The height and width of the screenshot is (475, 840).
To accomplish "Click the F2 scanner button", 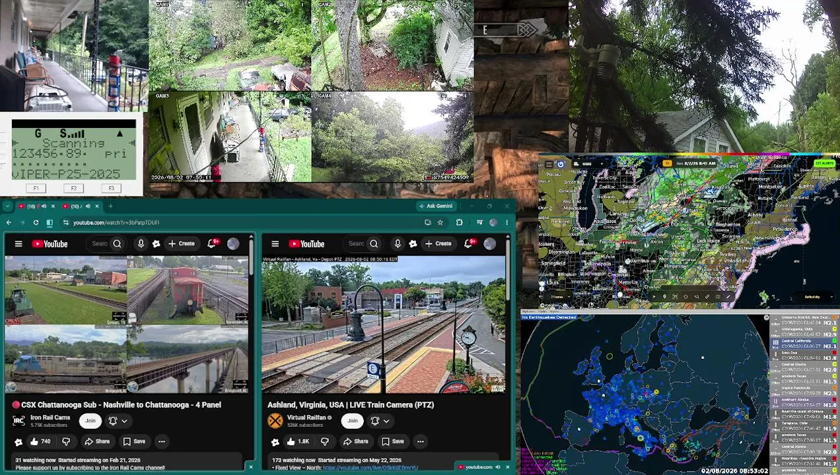I will click(73, 189).
